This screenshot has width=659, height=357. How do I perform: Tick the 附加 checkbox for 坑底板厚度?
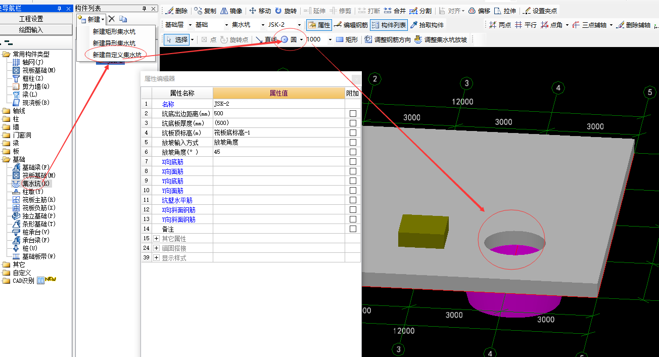[353, 123]
